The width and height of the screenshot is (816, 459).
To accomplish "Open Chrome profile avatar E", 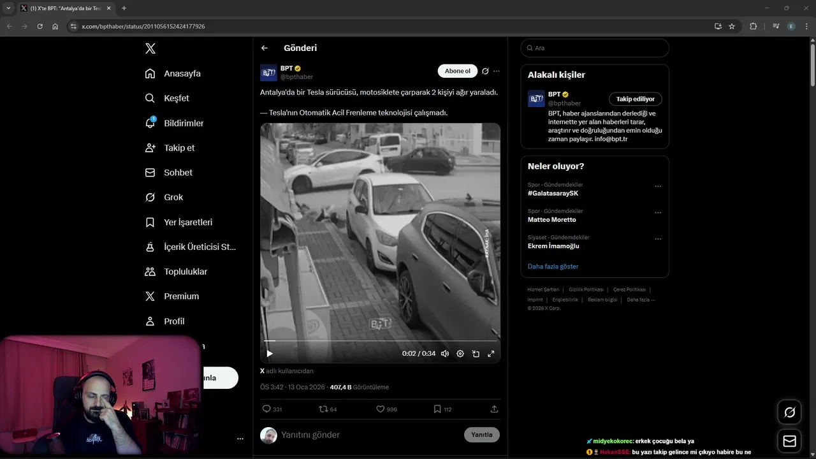I will pyautogui.click(x=791, y=26).
